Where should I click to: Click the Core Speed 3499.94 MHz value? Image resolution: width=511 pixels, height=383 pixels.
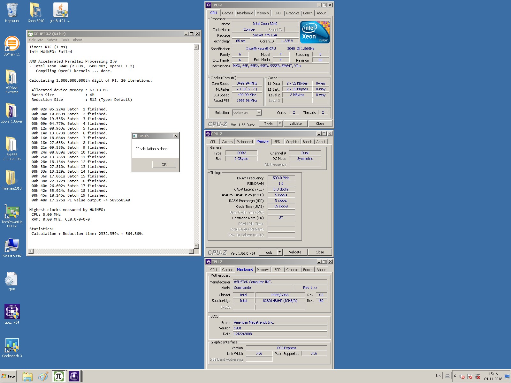tap(247, 83)
